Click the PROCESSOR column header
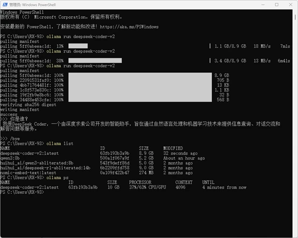Viewport: 298px width, 238px height. click(x=140, y=182)
